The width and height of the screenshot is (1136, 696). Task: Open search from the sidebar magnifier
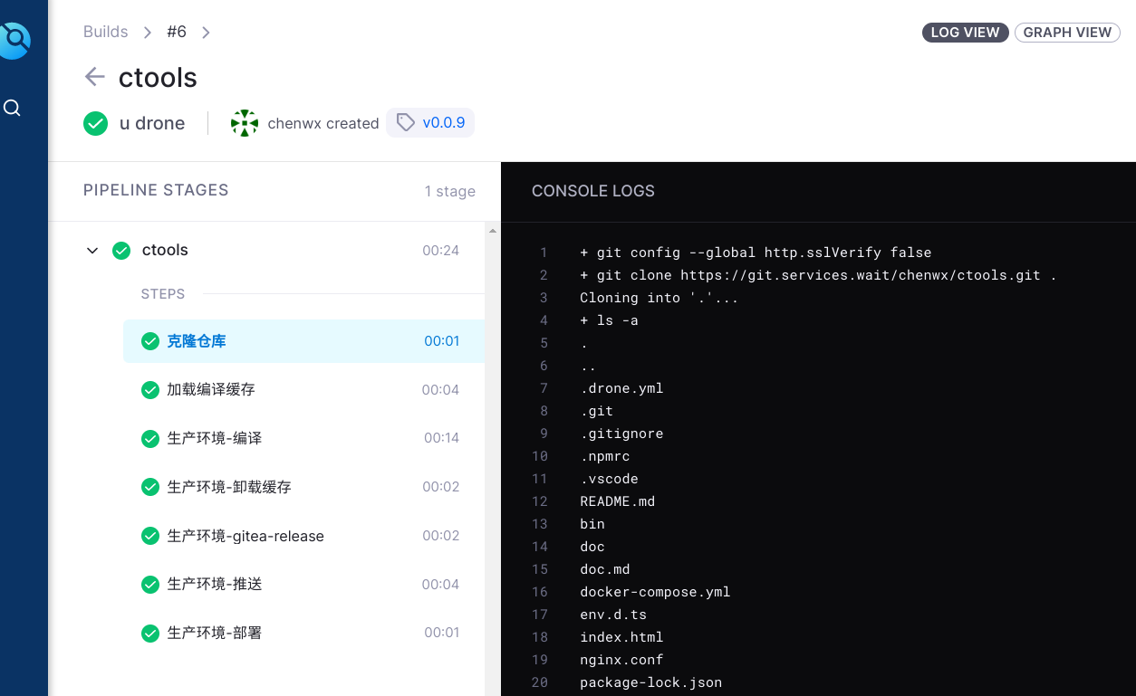(13, 109)
